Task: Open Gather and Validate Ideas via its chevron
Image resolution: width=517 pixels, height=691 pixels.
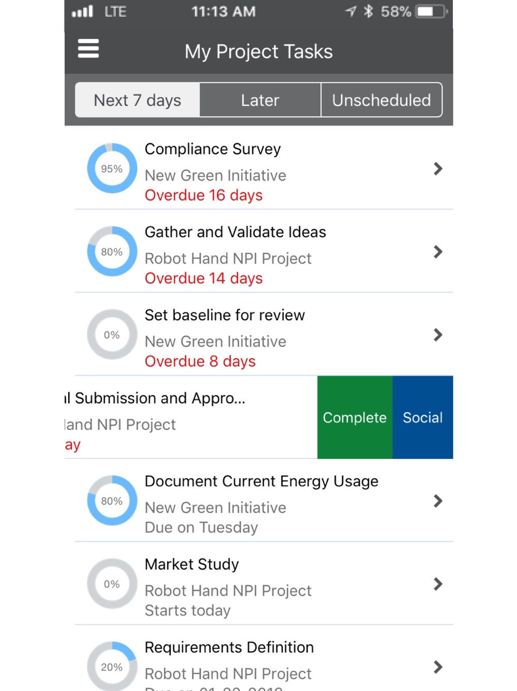Action: coord(438,252)
